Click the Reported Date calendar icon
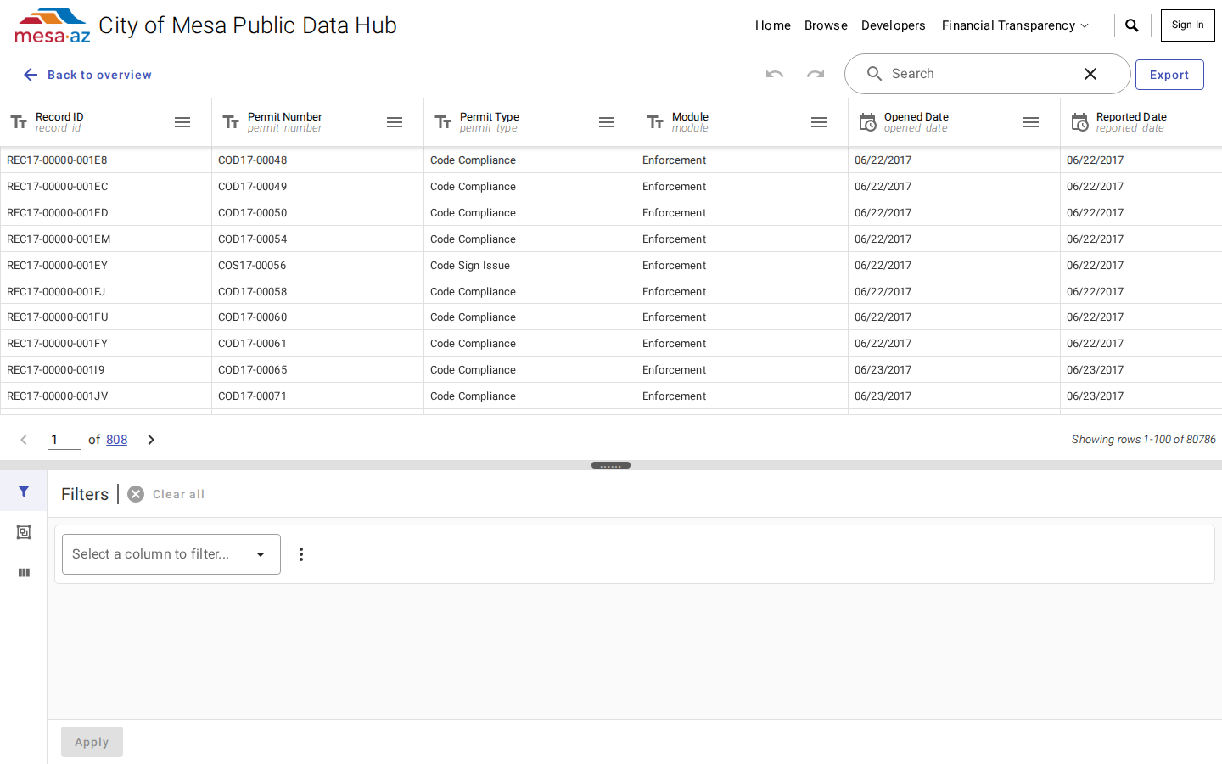 1079,122
